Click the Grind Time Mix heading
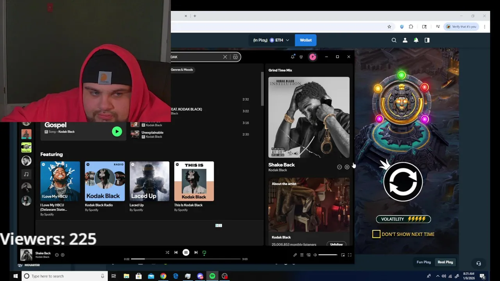This screenshot has width=500, height=281. tap(280, 70)
